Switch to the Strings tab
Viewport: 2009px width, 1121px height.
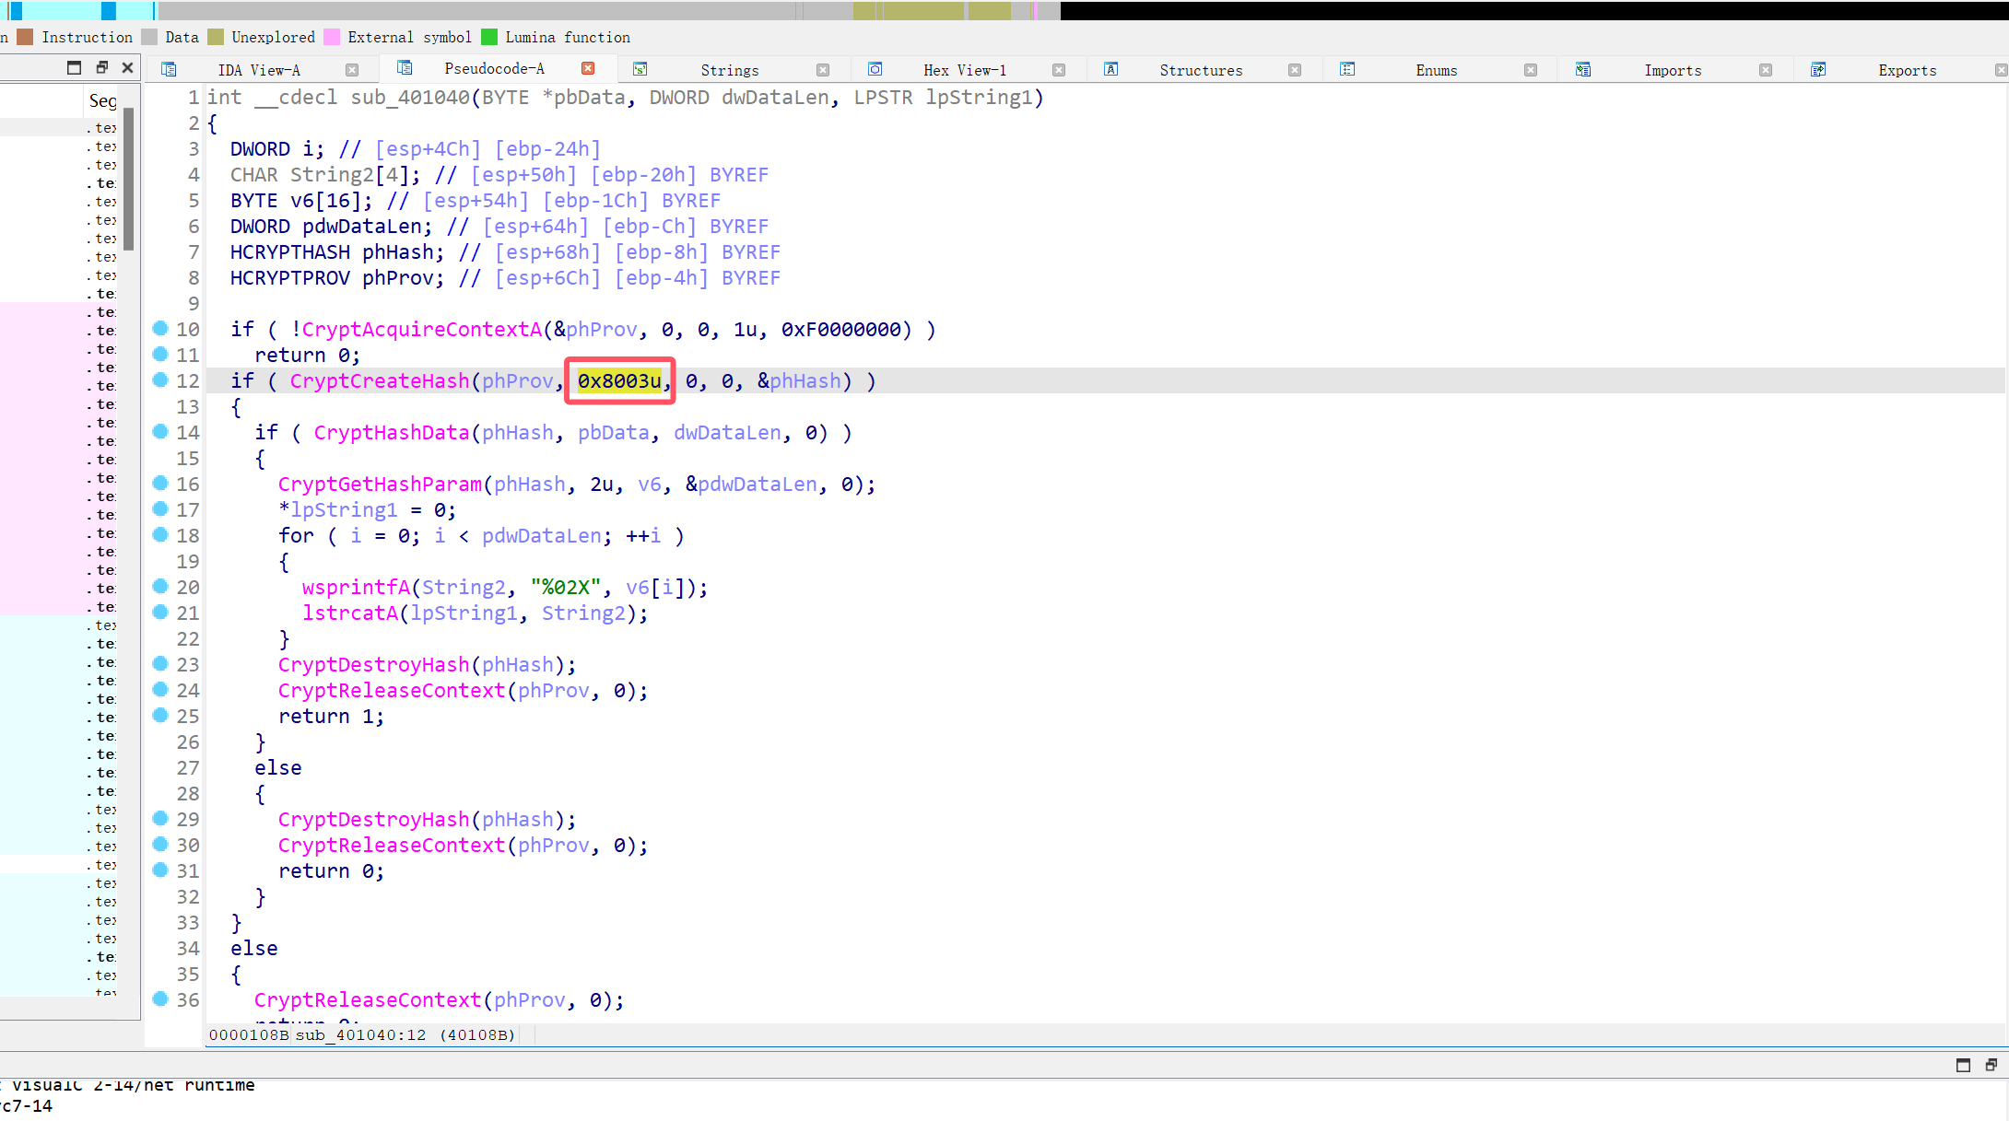point(729,70)
